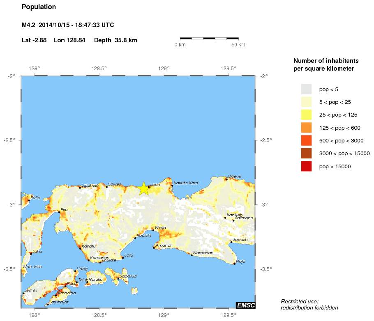
Task: Click the bright yellow '25 < pop < 125' swatch
Action: [306, 115]
